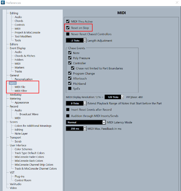Select Track Type Default Colors
Viewport: 181px width, 191px height.
coord(30,153)
